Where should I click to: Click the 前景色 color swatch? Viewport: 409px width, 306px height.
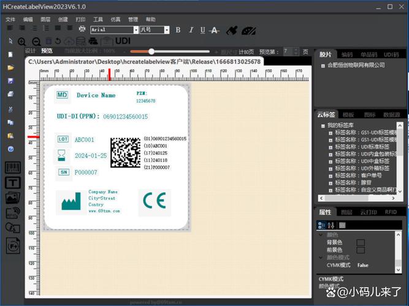point(361,250)
